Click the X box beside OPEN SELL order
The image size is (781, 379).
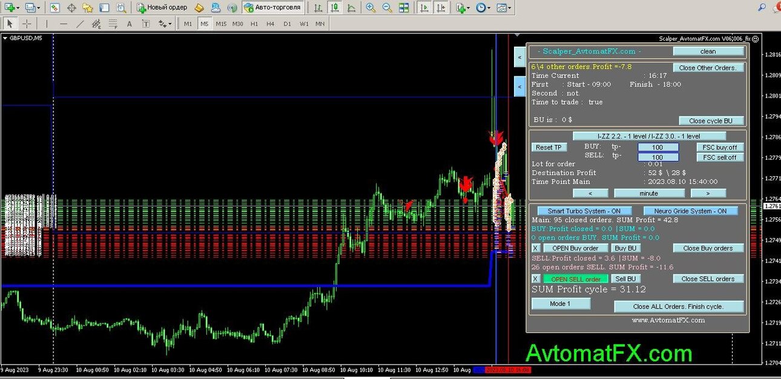click(x=535, y=278)
